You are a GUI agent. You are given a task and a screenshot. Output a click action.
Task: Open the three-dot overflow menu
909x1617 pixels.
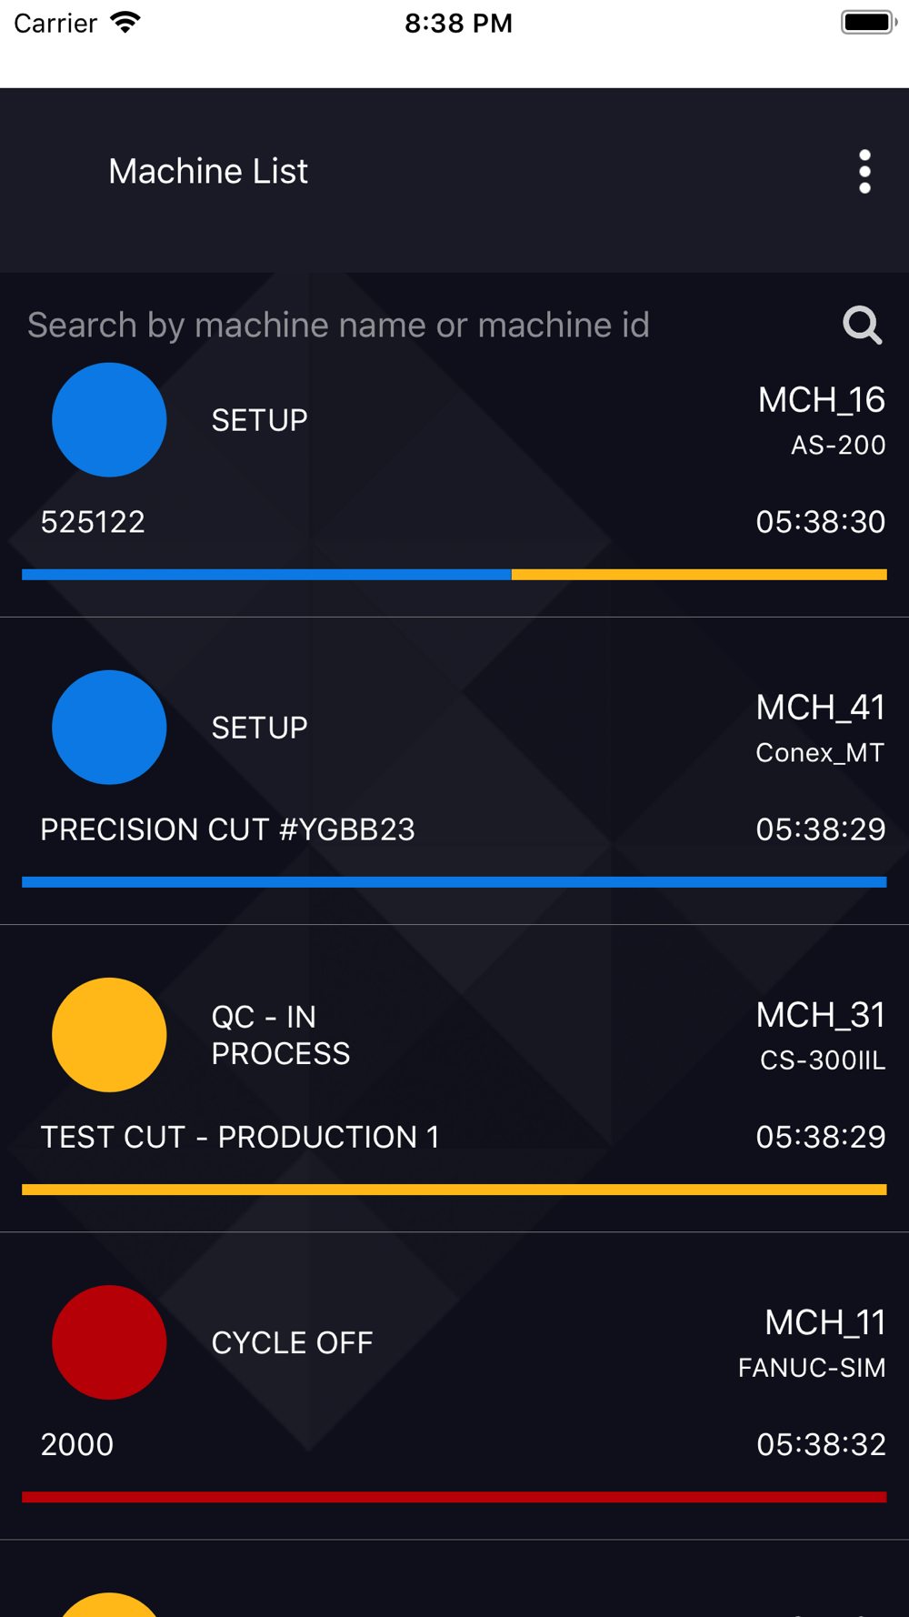tap(864, 172)
